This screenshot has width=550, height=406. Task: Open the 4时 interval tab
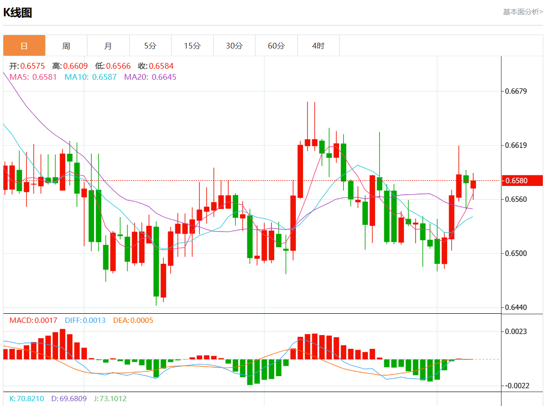pyautogui.click(x=318, y=46)
